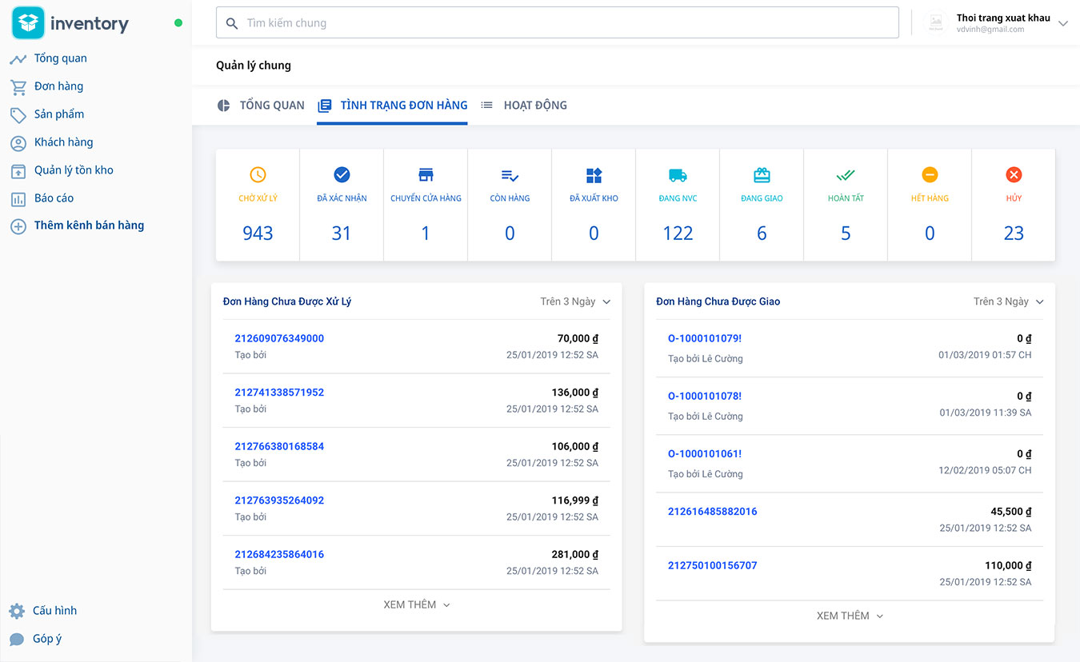Click the Báo cáo chart icon
The image size is (1080, 662).
click(x=18, y=199)
